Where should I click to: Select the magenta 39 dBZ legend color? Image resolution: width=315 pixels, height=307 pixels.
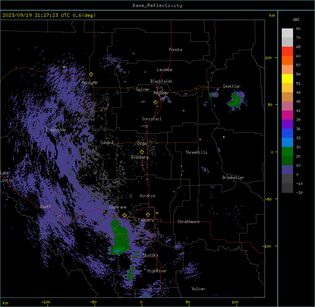click(287, 115)
